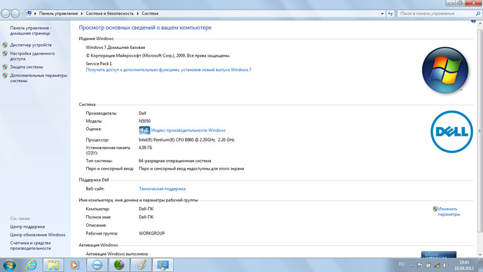The image size is (483, 272).
Task: Open Центр обновления Windows link
Action: point(37,235)
